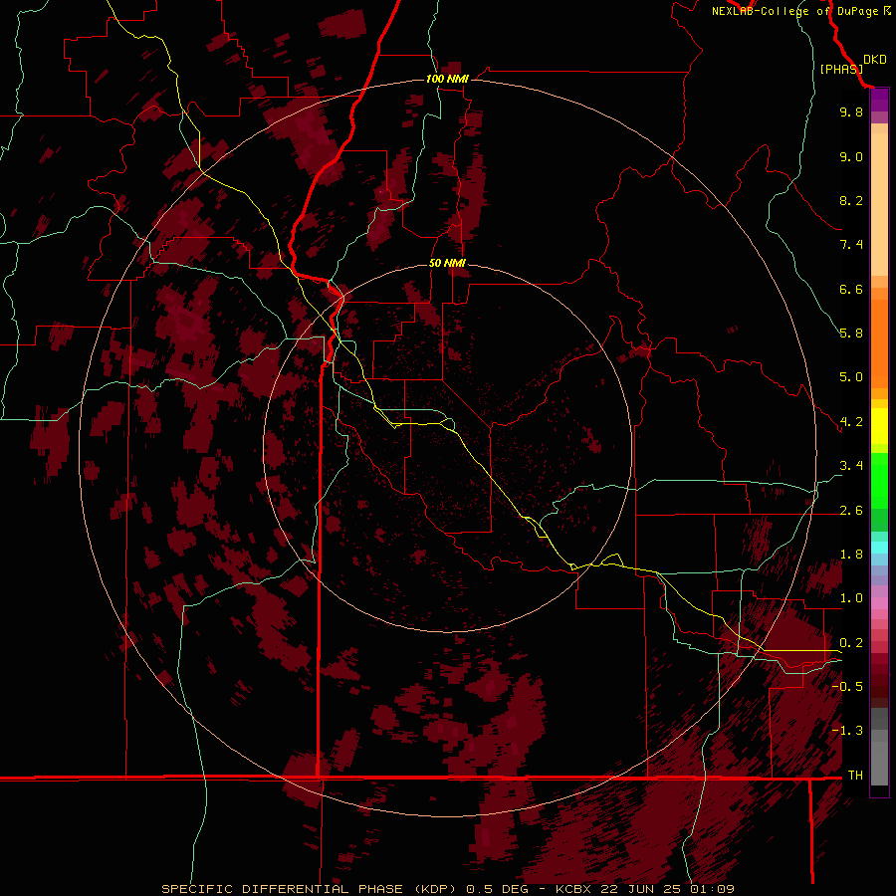Screen dimensions: 896x896
Task: Click the 100 NMI range ring label
Action: click(x=447, y=79)
